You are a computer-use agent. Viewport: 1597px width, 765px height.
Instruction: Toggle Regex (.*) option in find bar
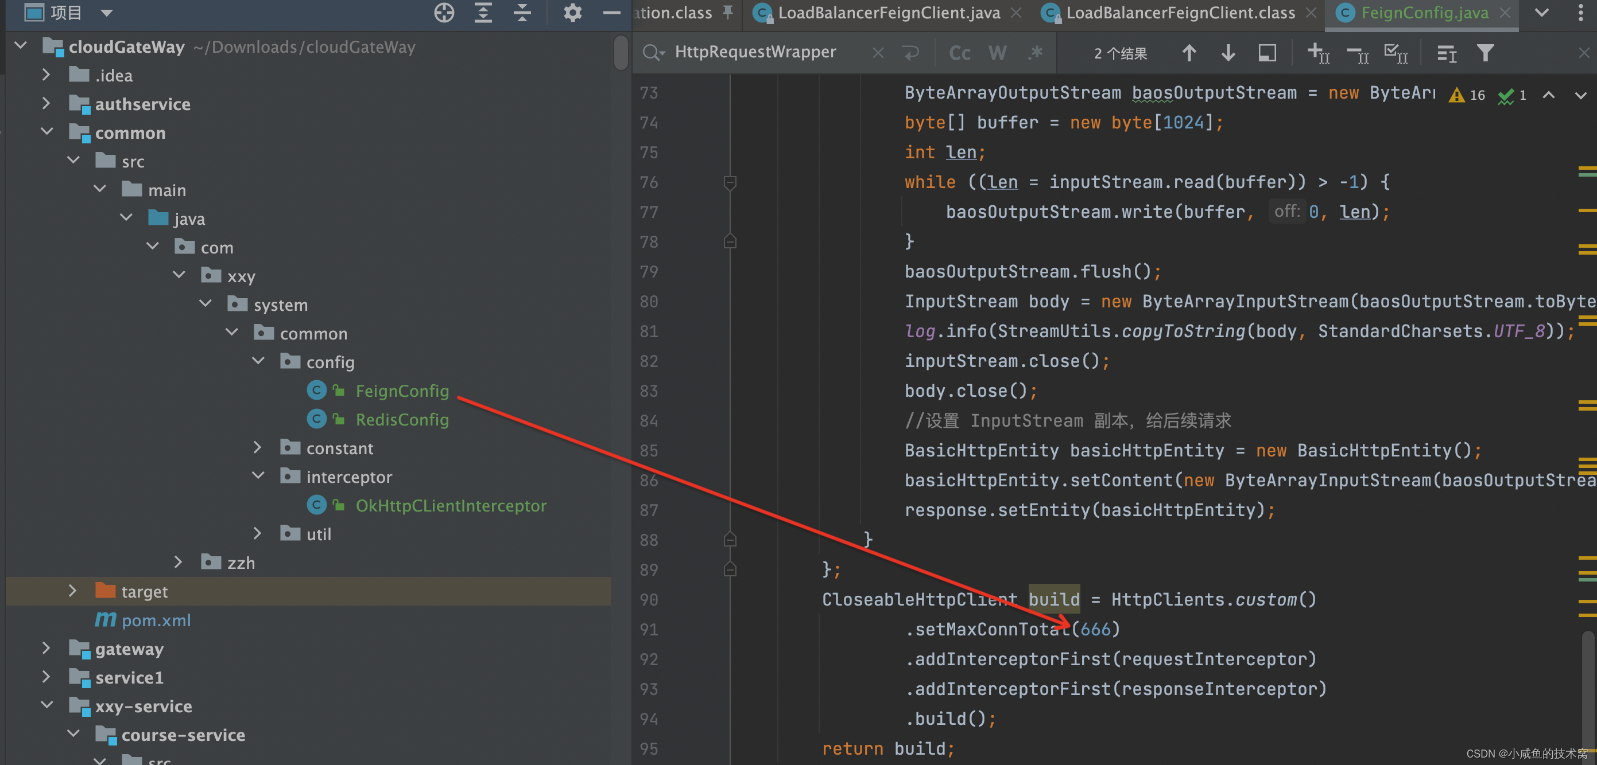click(x=1036, y=53)
